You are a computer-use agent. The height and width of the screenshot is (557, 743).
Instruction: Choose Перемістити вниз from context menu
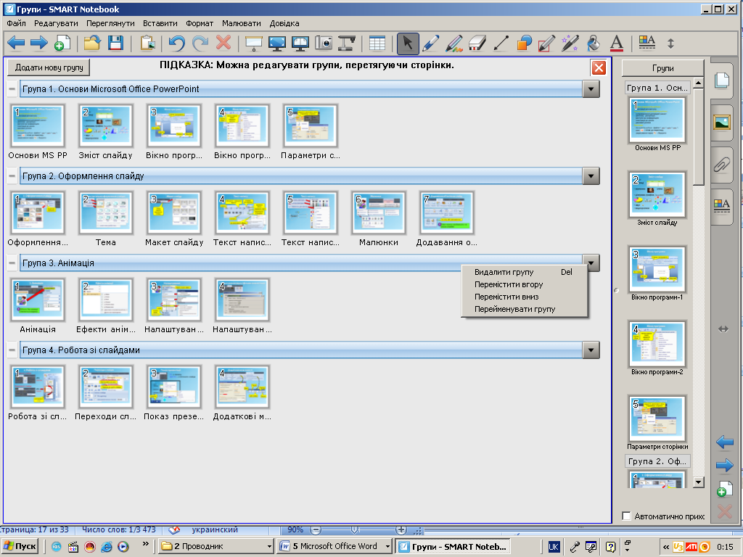tap(524, 297)
